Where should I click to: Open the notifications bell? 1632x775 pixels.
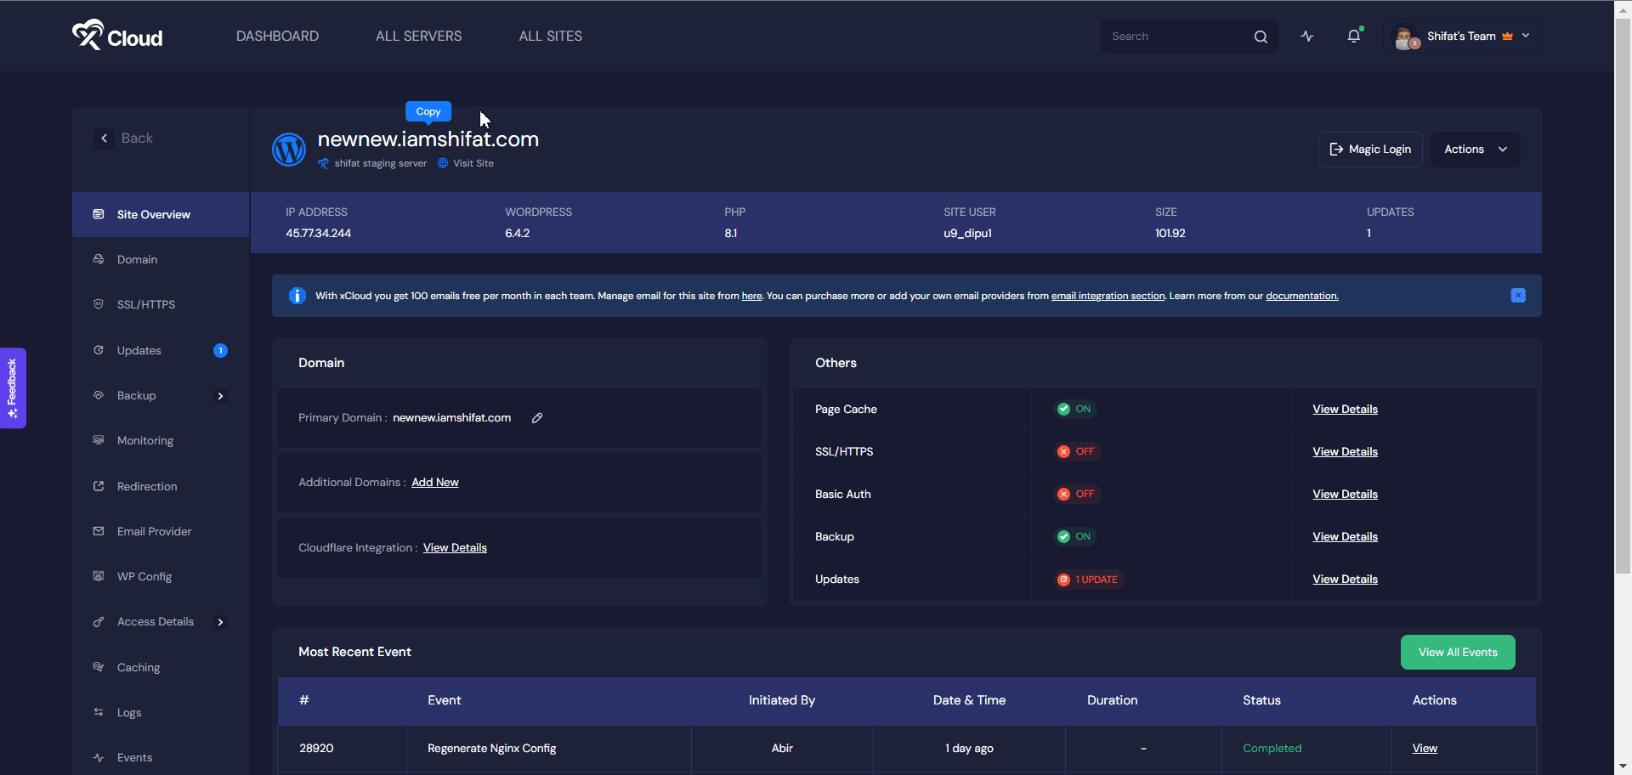click(1353, 37)
